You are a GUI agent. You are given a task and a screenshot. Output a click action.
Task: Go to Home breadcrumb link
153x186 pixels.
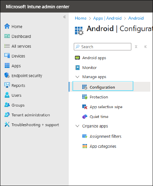81,18
